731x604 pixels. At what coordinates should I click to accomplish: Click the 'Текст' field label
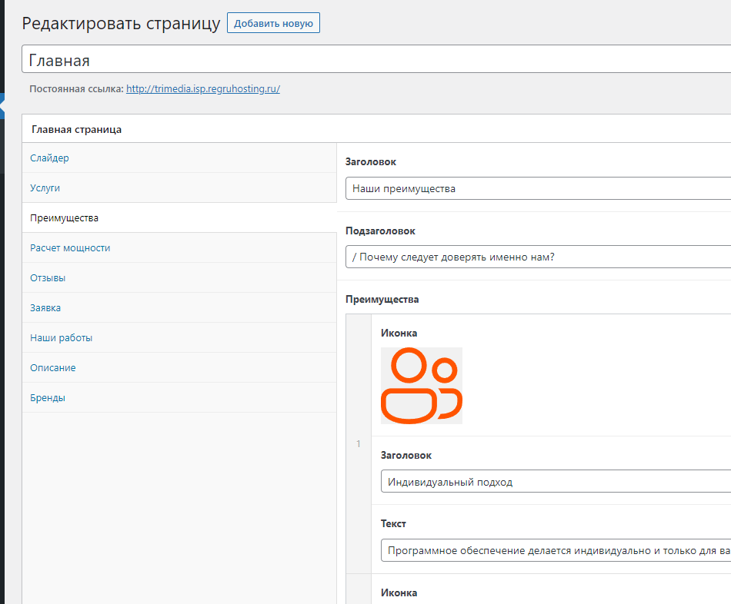point(393,524)
